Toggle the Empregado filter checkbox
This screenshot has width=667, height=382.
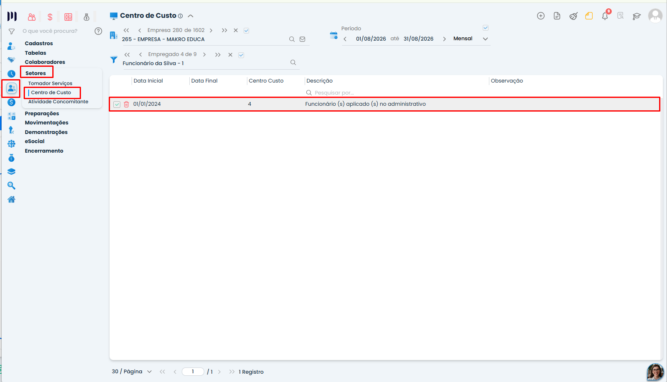pyautogui.click(x=241, y=55)
